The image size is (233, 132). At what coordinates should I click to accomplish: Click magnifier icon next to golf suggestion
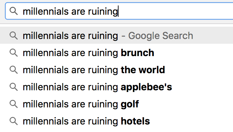coord(14,104)
